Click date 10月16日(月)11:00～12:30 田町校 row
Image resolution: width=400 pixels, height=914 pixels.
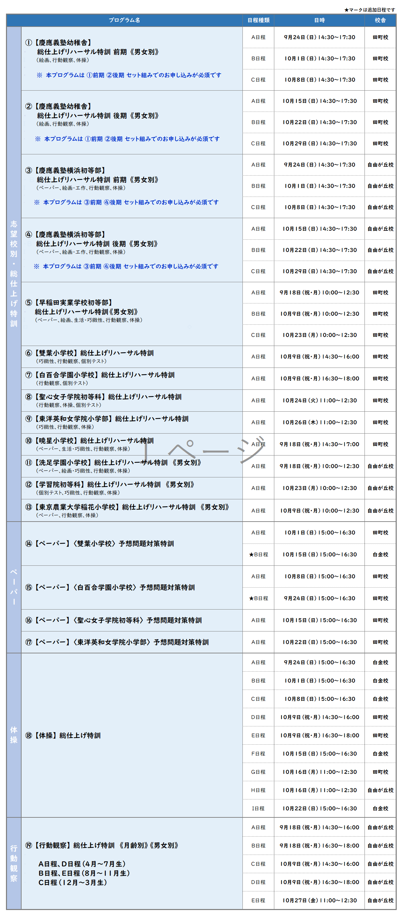coord(319,772)
